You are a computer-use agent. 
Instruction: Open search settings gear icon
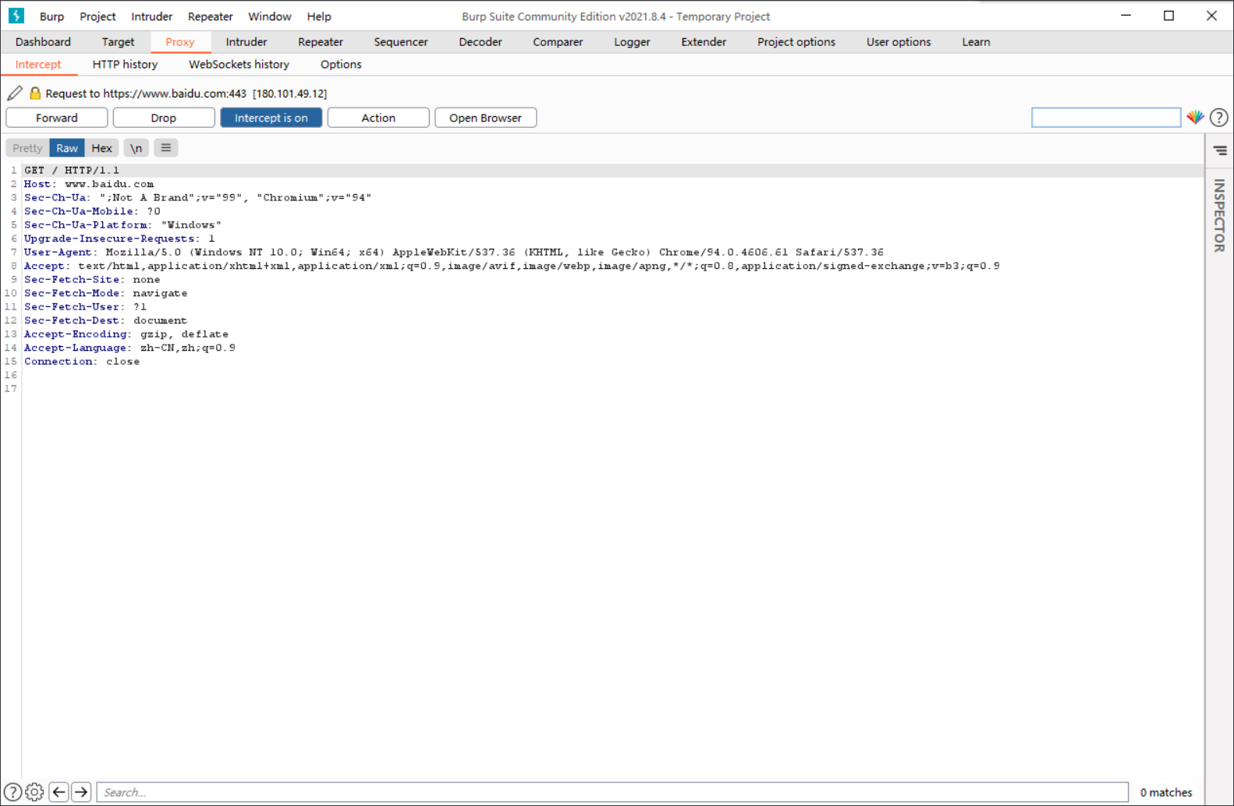(x=34, y=792)
